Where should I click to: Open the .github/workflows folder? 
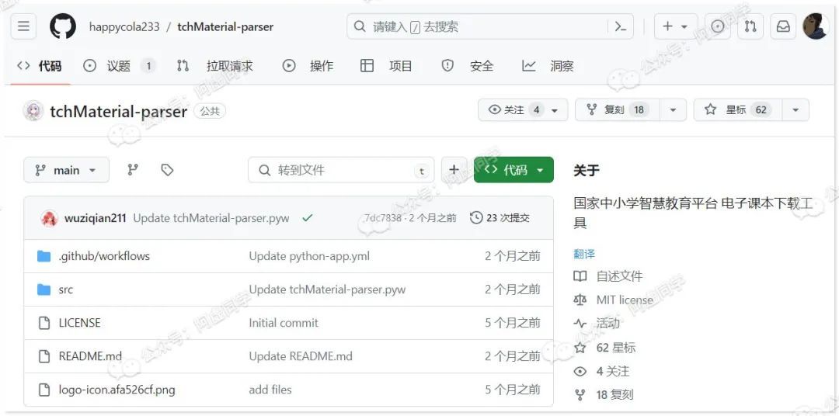coord(104,256)
